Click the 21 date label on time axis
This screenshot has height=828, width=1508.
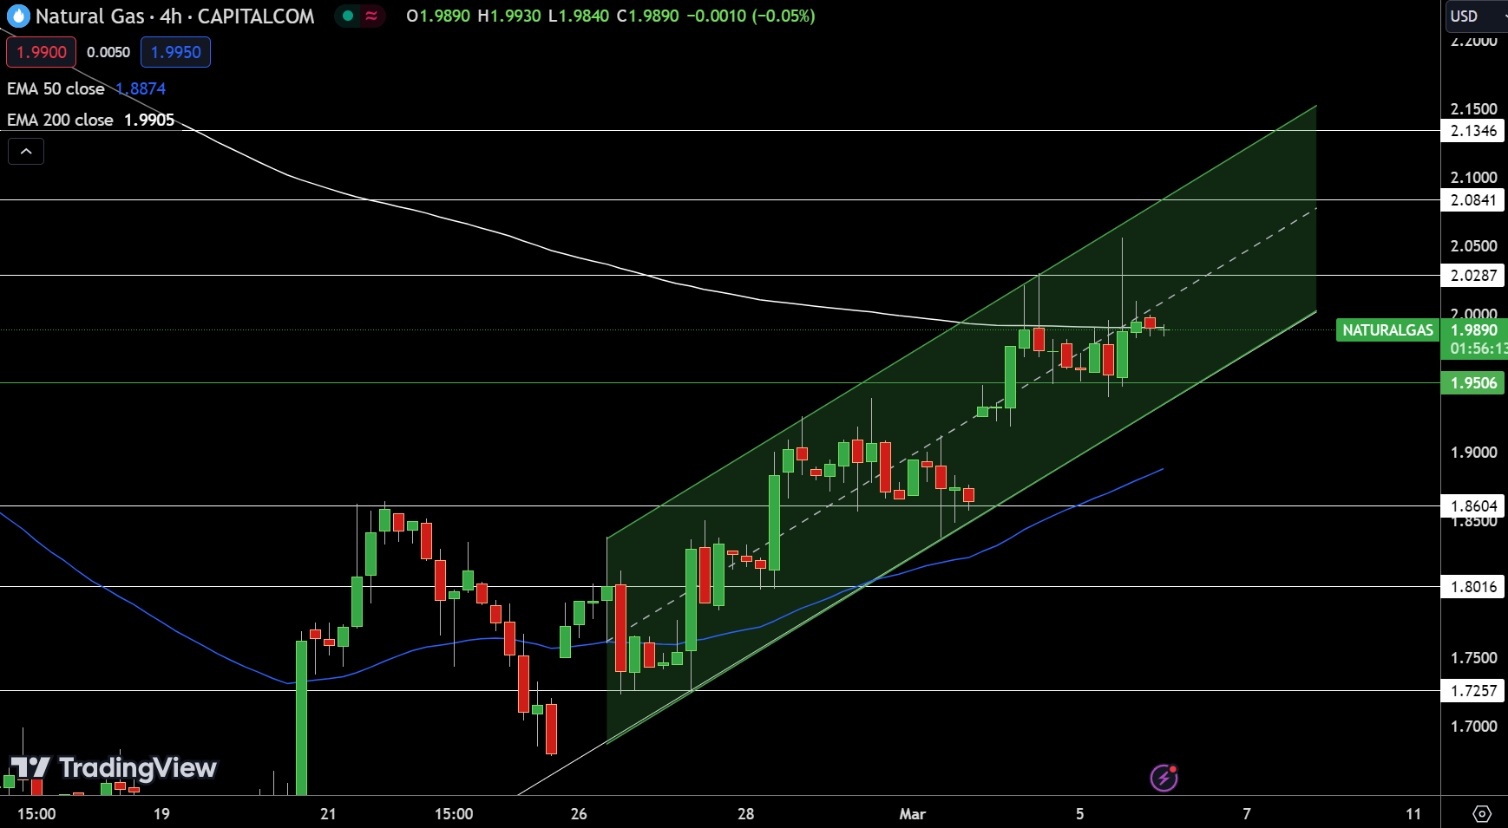pos(328,814)
